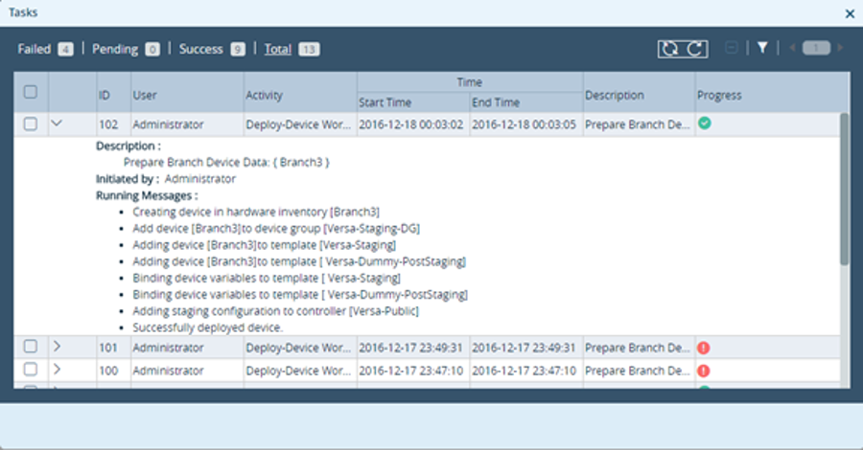Click the auto-refresh double-arrow icon
Screen dimensions: 863x450
pos(670,49)
